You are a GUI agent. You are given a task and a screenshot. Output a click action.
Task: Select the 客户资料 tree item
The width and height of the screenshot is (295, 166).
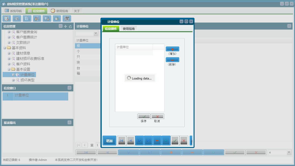point(23,64)
